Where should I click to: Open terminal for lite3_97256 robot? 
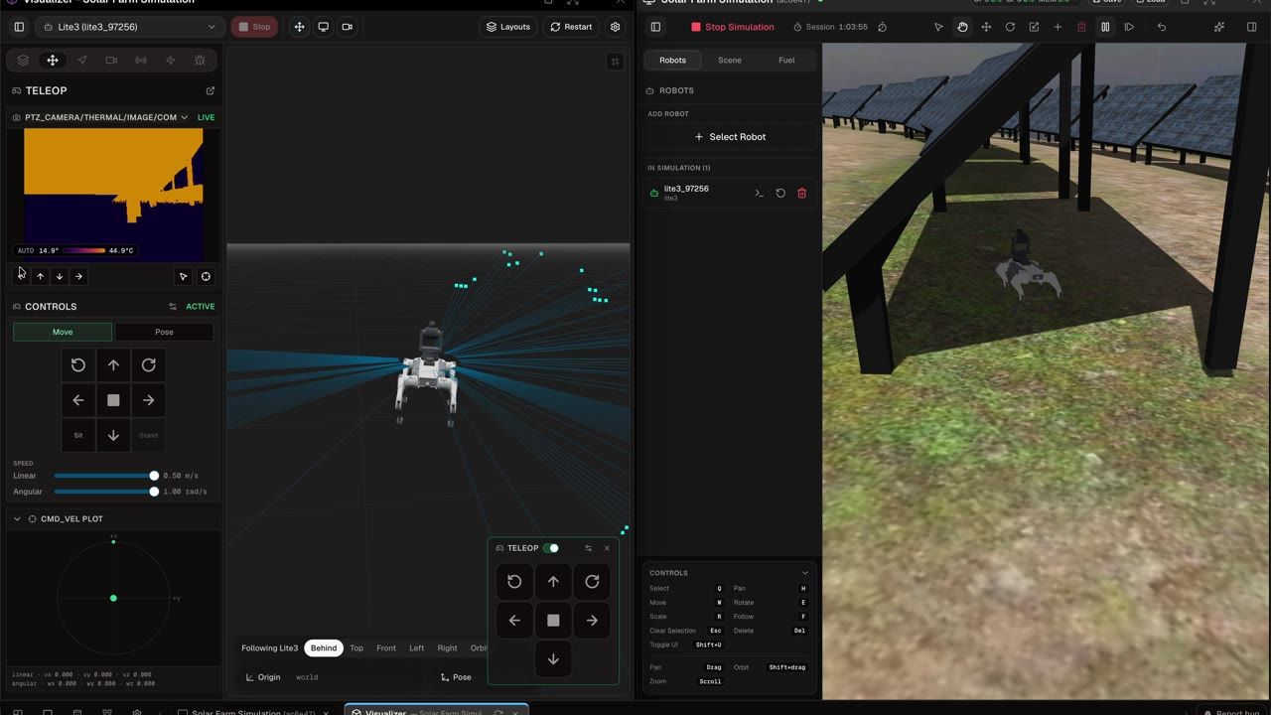759,193
